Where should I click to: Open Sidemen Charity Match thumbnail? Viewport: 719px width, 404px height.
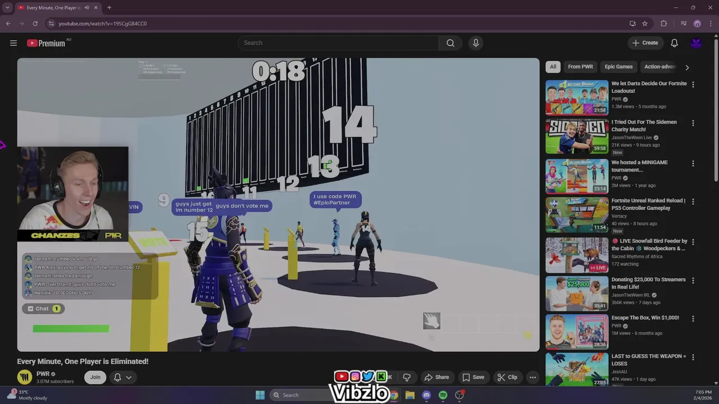coord(577,136)
